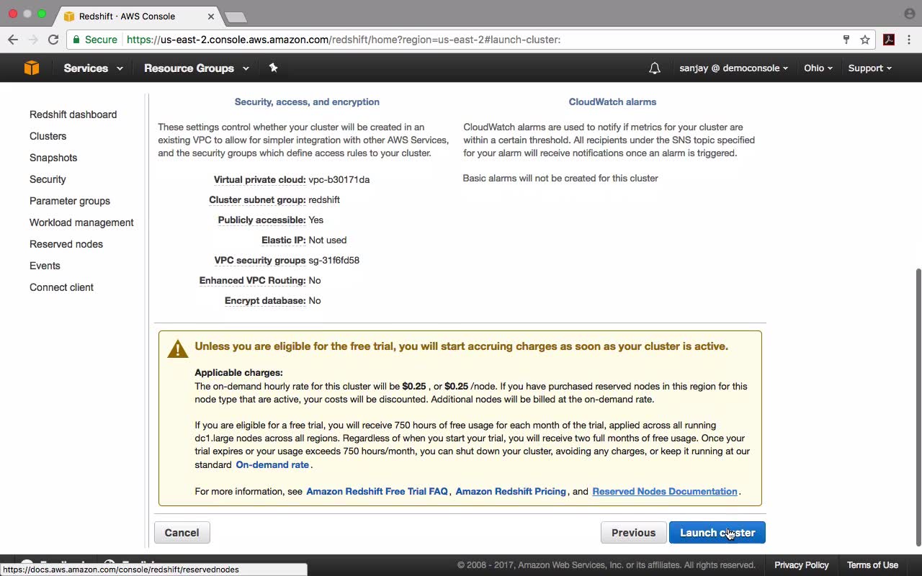Bookmark this page with the star icon
This screenshot has width=922, height=576.
[x=865, y=40]
